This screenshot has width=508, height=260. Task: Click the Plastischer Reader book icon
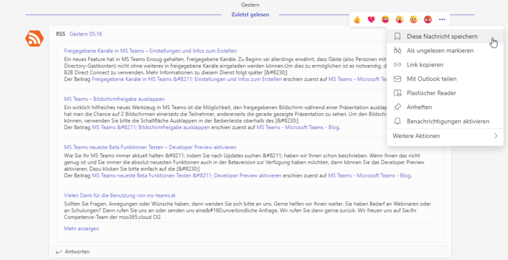[x=397, y=93]
